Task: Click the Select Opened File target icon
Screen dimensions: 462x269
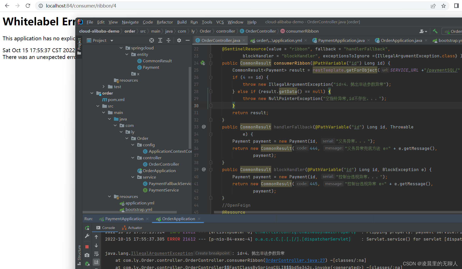Action: click(152, 40)
